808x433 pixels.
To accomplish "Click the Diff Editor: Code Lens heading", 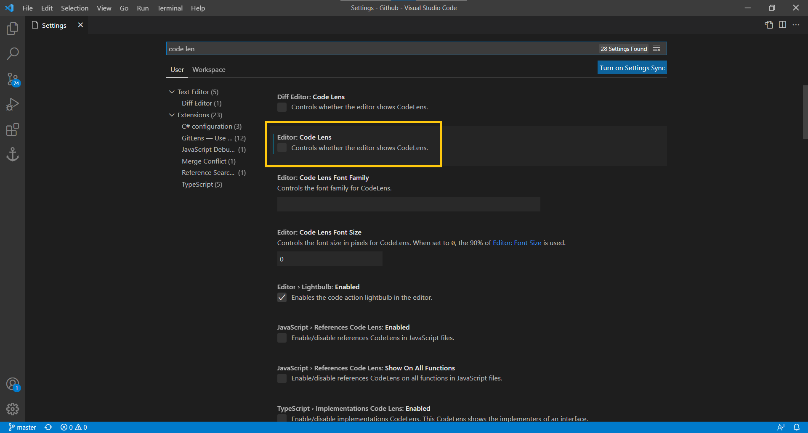I will tap(311, 97).
